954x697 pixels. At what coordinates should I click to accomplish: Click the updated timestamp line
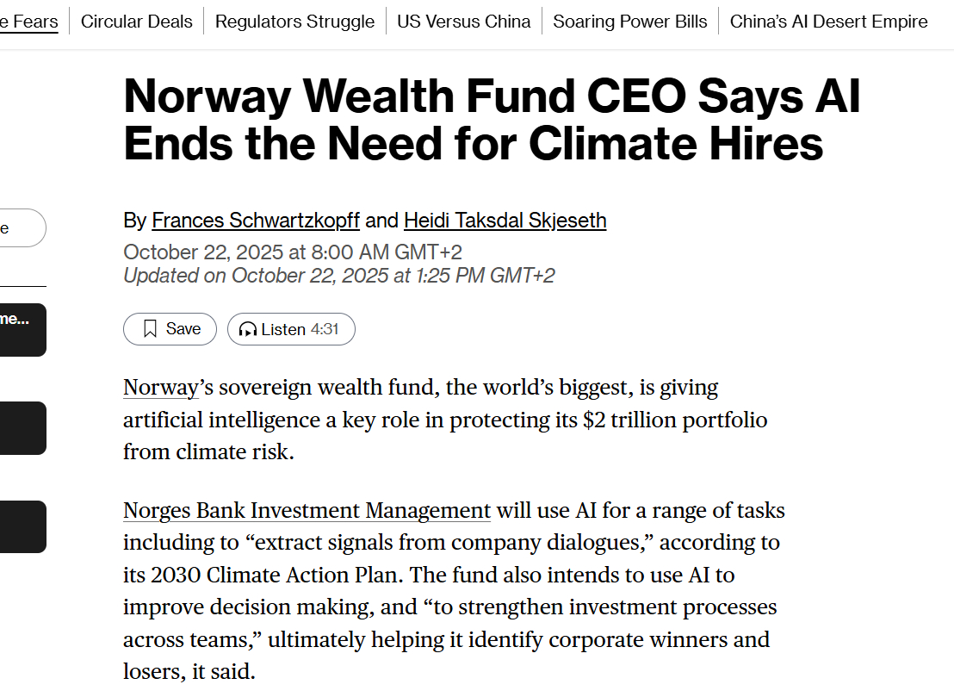pos(339,276)
